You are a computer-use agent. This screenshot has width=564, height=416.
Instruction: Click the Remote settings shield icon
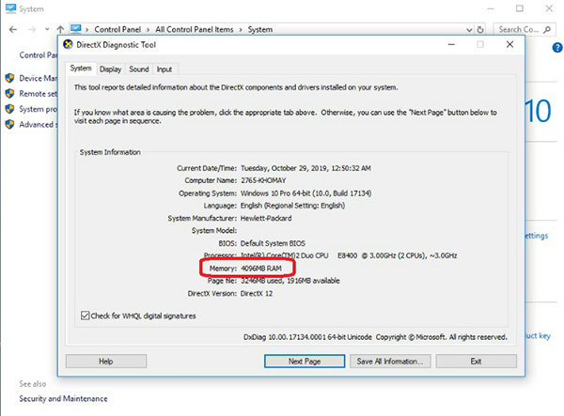pyautogui.click(x=9, y=94)
